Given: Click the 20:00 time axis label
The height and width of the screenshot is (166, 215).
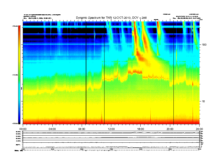Looking at the screenshot, I should click(170, 129).
